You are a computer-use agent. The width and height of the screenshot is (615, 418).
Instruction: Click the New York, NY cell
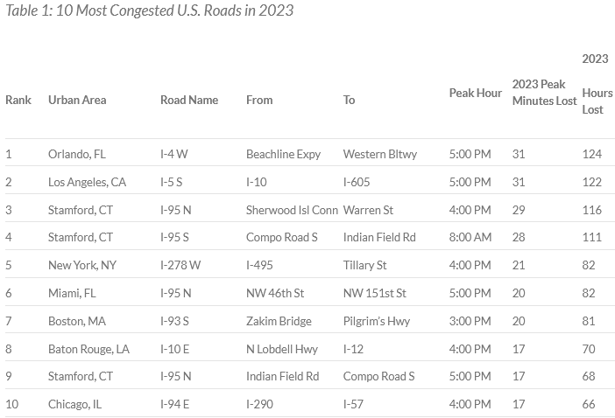(82, 265)
